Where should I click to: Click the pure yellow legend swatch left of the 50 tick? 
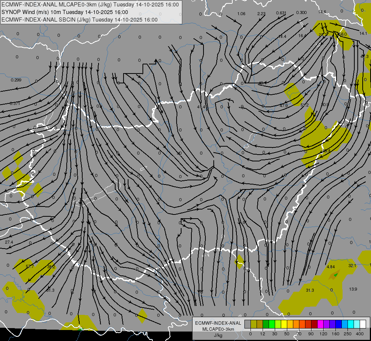[284, 324]
